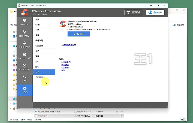
Task: Click the folder icon on Explorer tab
Action: 11,11
